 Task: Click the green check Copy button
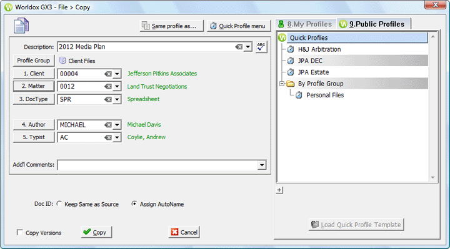96,232
